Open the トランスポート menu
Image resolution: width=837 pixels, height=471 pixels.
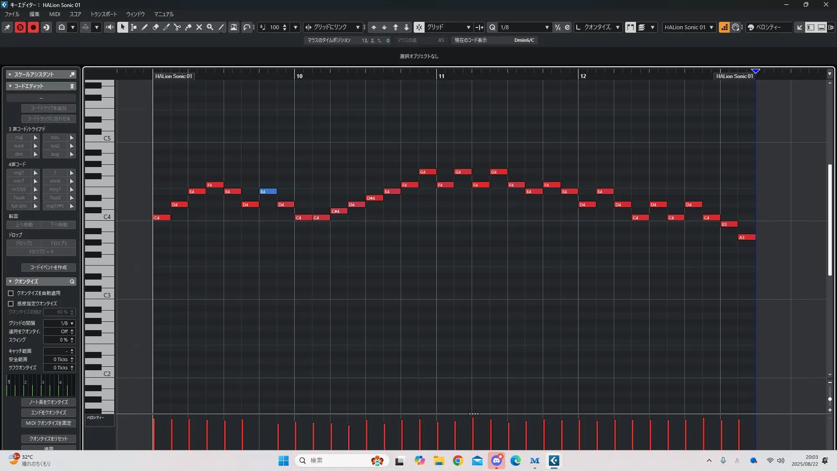[104, 14]
